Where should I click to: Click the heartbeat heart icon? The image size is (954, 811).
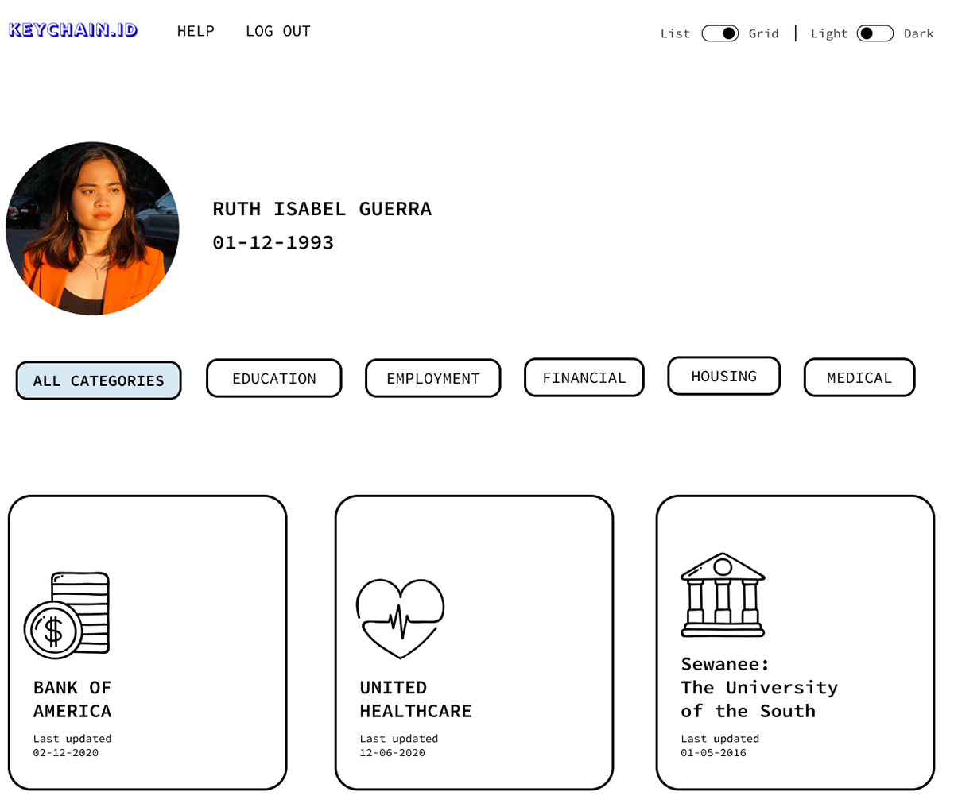coord(400,619)
